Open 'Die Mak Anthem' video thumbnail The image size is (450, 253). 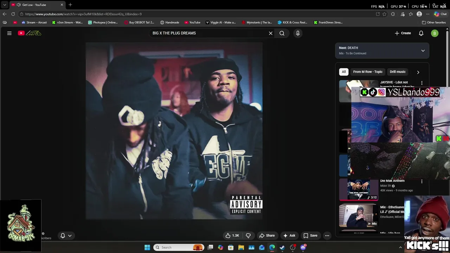pyautogui.click(x=359, y=189)
